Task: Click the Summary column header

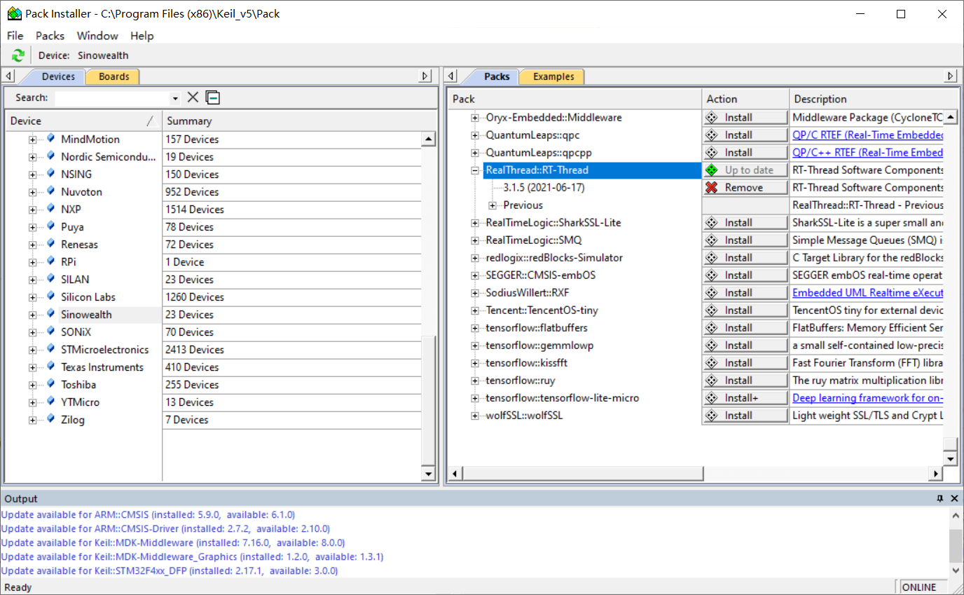Action: [x=300, y=121]
